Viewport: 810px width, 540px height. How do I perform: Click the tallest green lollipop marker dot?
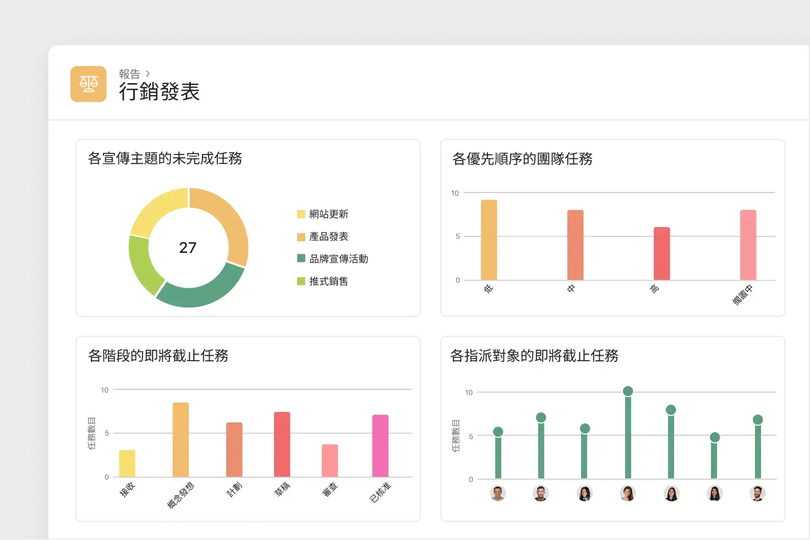click(628, 391)
